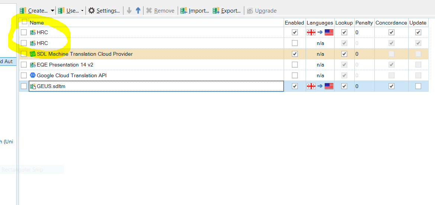Click the Enabled column header
Screen dimensions: 435x205
(x=294, y=23)
